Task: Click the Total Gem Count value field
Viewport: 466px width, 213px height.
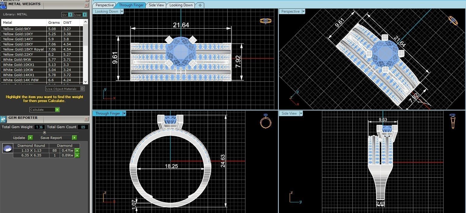Action: click(x=83, y=127)
